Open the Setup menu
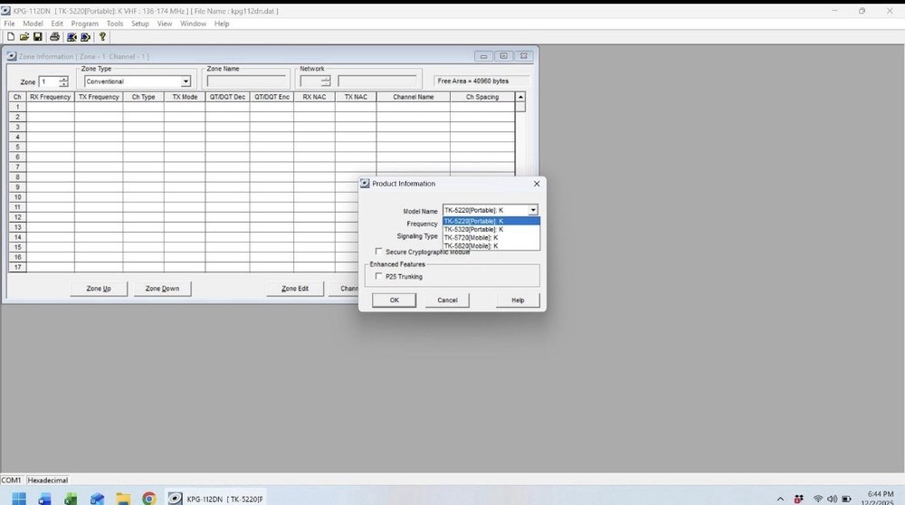Screen dimensions: 905x505 pos(140,24)
